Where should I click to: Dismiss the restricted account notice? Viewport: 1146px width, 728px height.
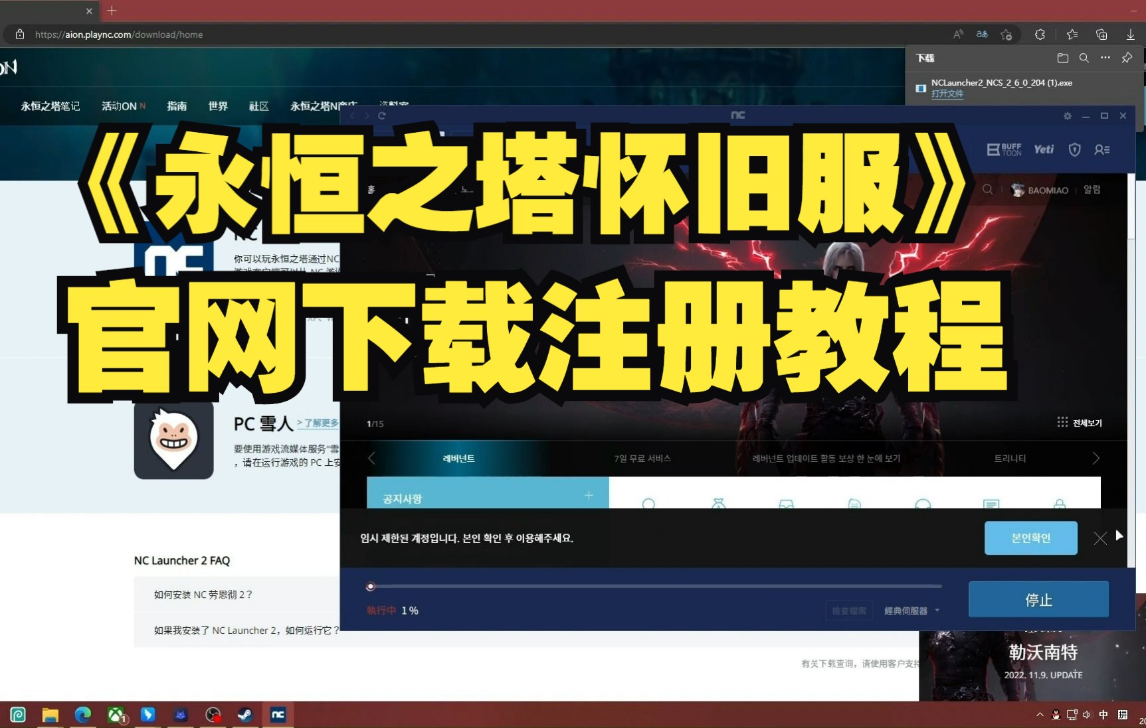coord(1100,538)
